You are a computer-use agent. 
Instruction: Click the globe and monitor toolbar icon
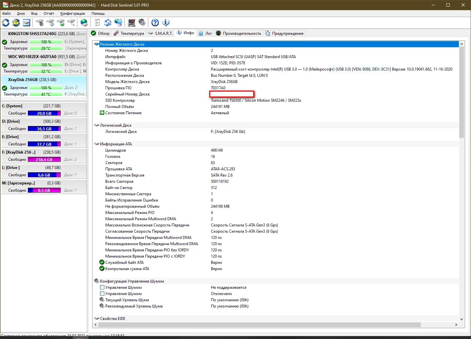click(118, 23)
